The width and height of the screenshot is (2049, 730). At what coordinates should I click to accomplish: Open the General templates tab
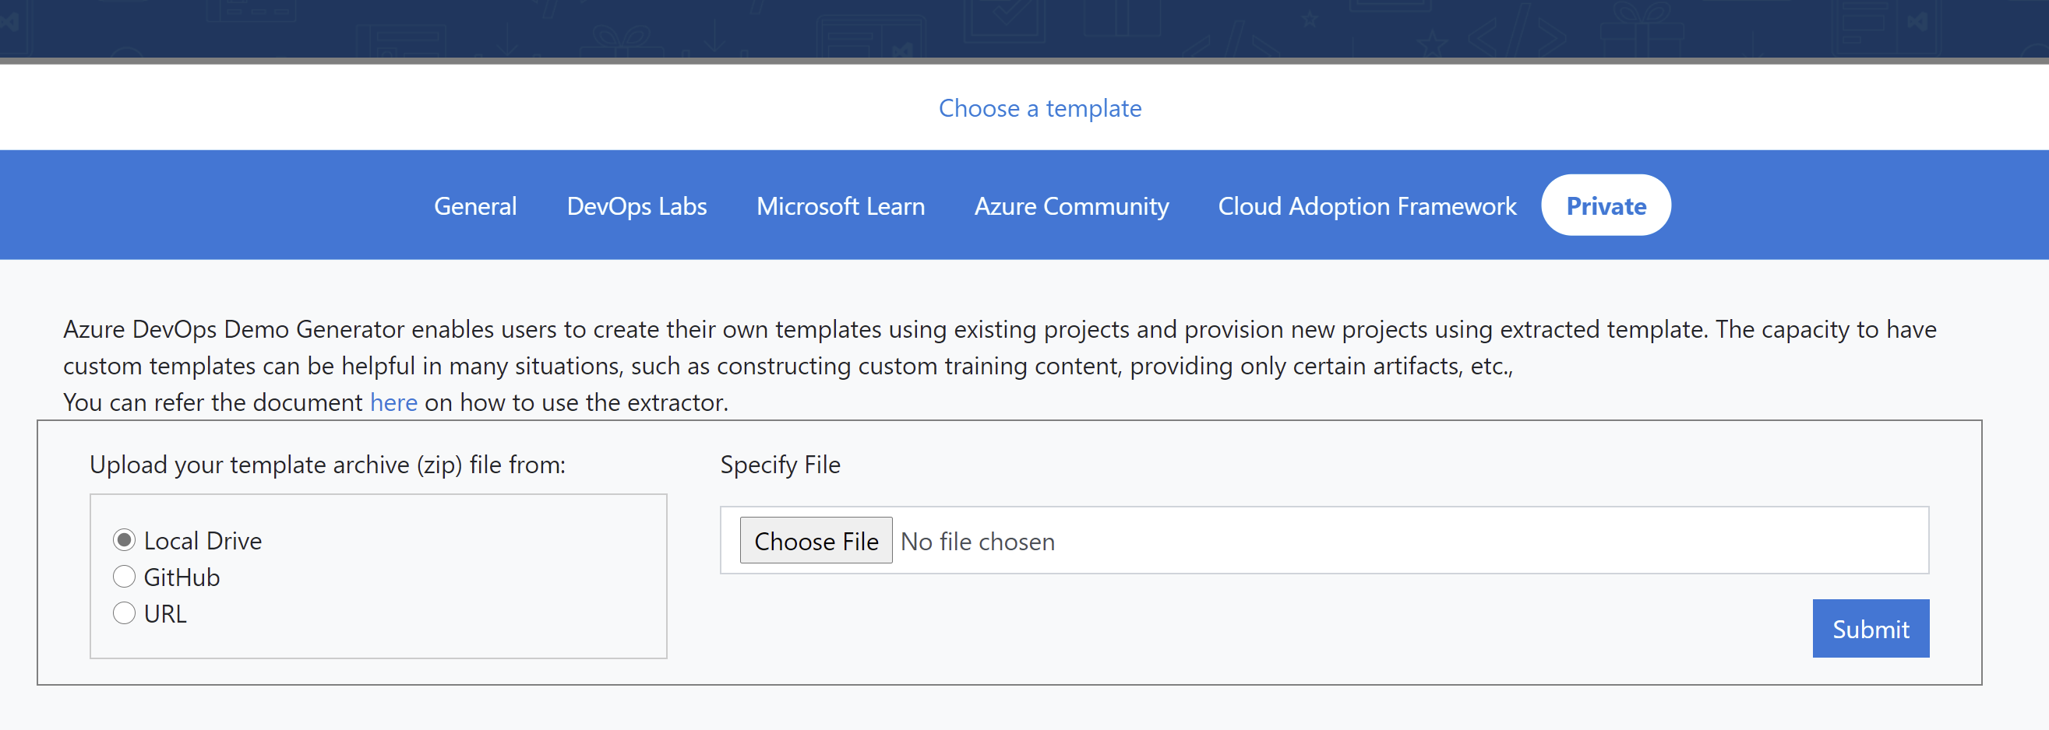475,205
